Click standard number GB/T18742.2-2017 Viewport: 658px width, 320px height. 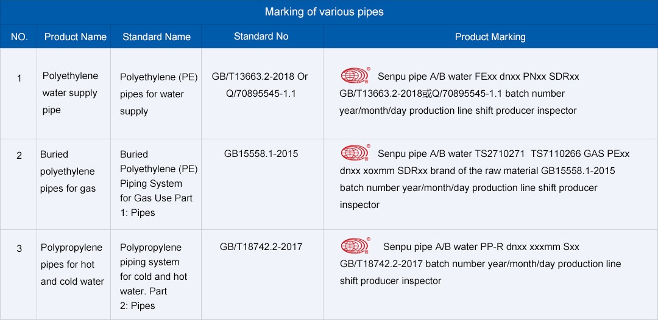pyautogui.click(x=261, y=247)
